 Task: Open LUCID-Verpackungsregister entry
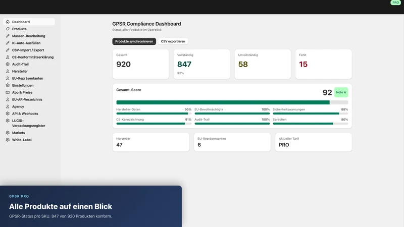pyautogui.click(x=29, y=123)
